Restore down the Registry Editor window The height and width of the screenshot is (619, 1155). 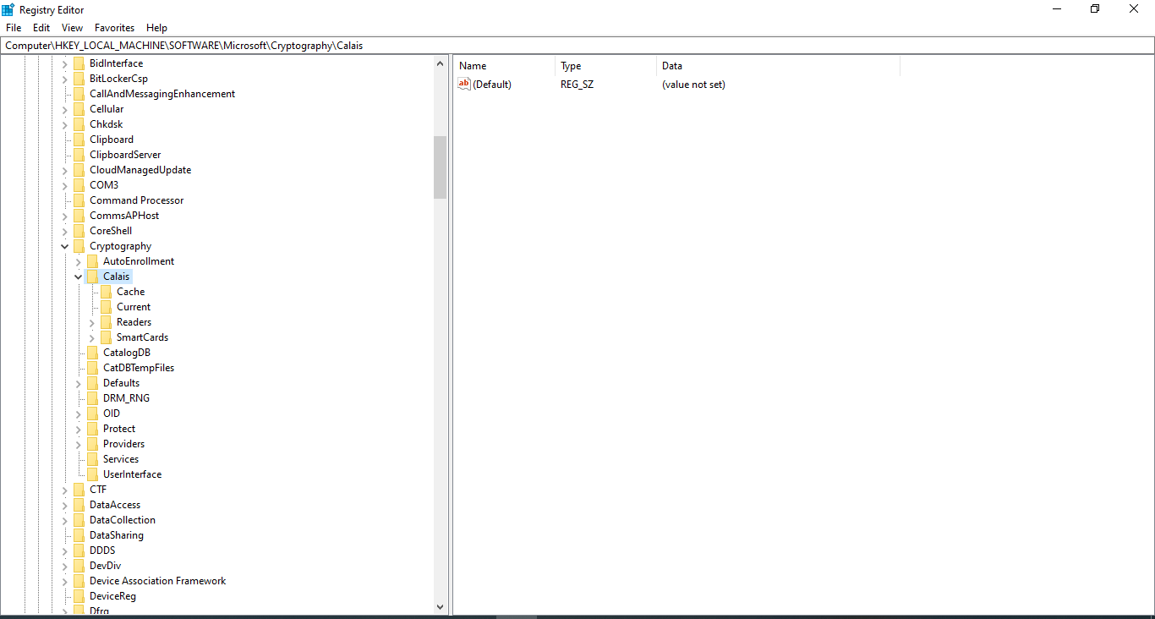(1095, 9)
